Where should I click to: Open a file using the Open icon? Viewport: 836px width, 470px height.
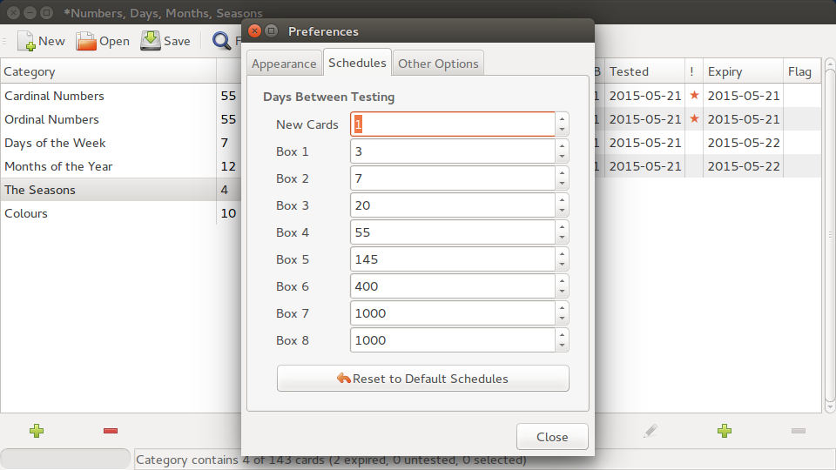(86, 41)
